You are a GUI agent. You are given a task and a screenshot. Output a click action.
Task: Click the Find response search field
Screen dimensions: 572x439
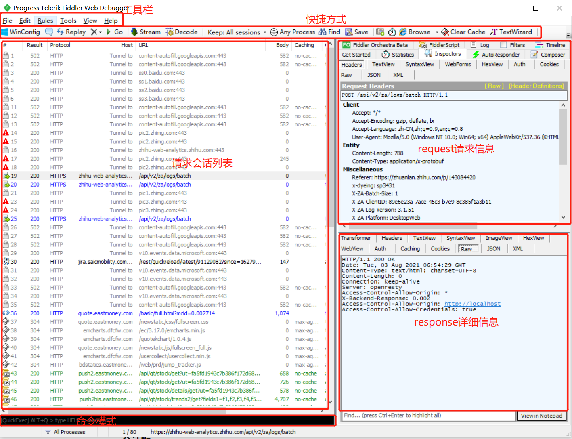(x=429, y=416)
